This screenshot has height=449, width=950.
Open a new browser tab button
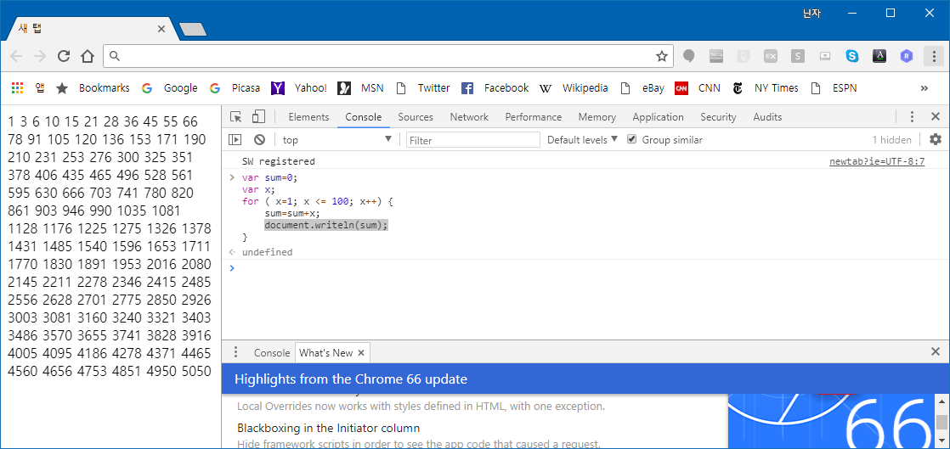pyautogui.click(x=193, y=29)
